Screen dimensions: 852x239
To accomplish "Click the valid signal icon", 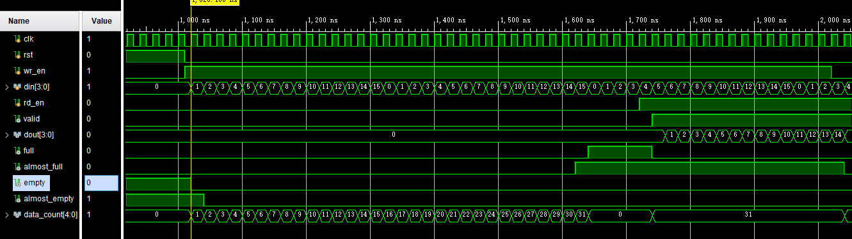I will [18, 119].
